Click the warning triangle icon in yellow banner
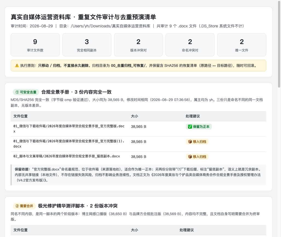The height and width of the screenshot is (237, 281). [17, 66]
